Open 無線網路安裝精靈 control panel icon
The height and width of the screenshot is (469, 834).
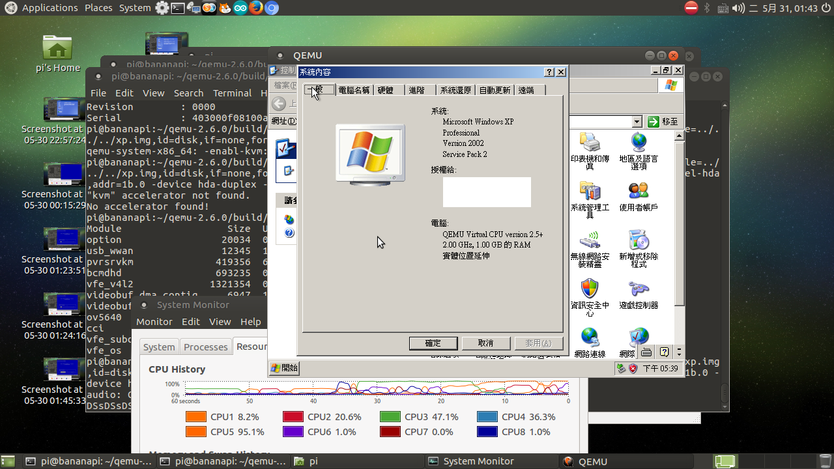[x=590, y=249]
